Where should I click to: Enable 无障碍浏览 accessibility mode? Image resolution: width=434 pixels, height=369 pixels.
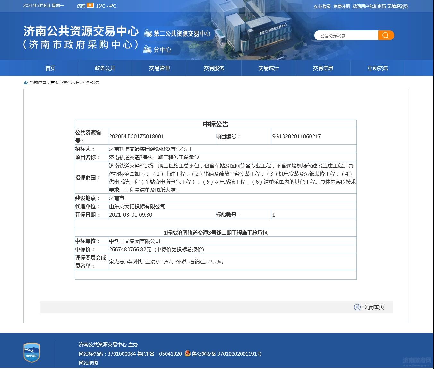pyautogui.click(x=397, y=6)
